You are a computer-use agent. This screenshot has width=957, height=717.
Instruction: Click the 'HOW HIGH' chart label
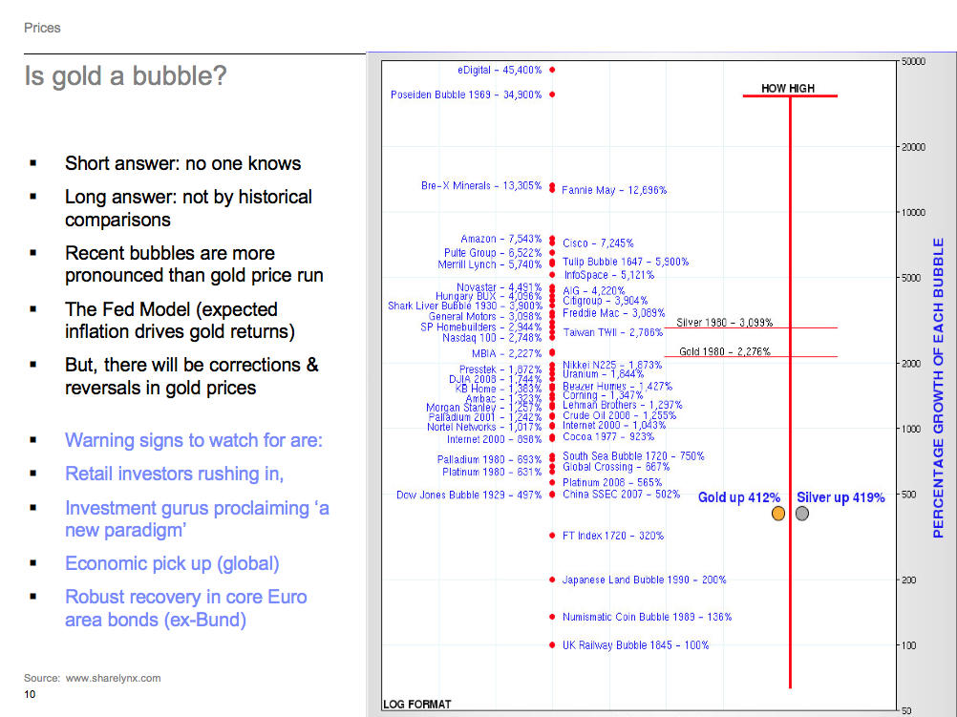point(788,89)
